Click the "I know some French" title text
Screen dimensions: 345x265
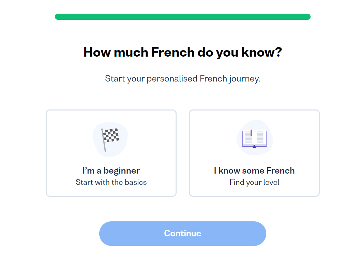(254, 171)
